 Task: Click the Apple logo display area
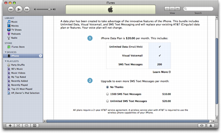point(110,10)
